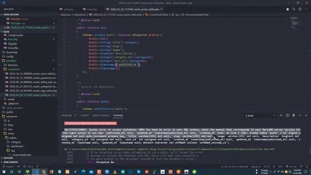The image size is (311, 175).
Task: Collapse the Open Editors section
Action: (x=11, y=15)
